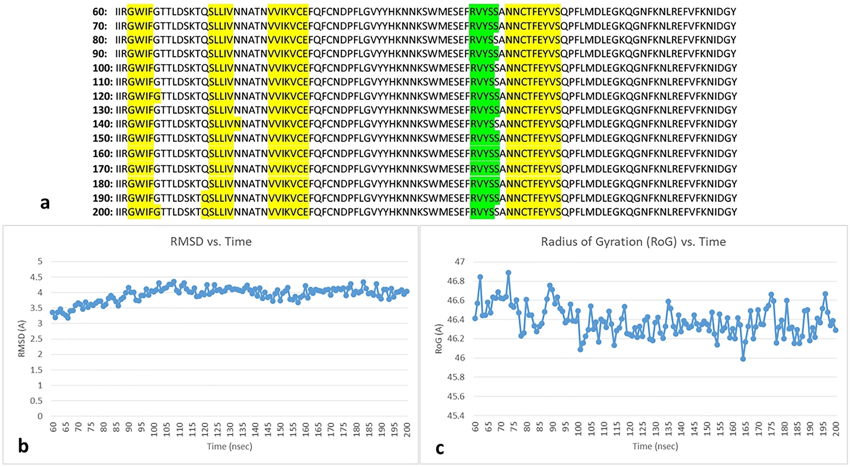Image resolution: width=850 pixels, height=467 pixels.
Task: Click the "0.5" tick on the RMSD axis
Action: click(36, 400)
